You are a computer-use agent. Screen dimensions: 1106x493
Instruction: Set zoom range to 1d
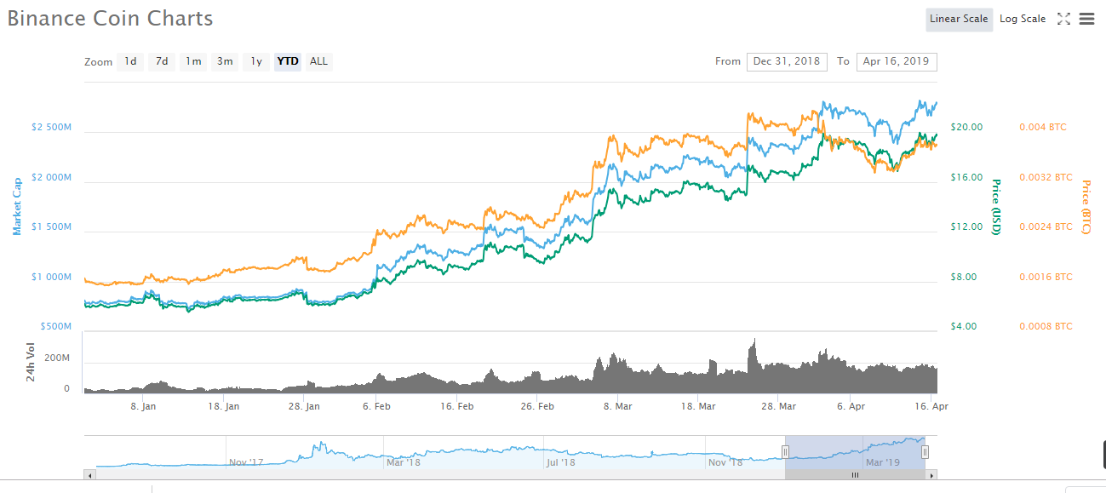click(130, 61)
